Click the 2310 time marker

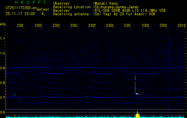point(181,26)
